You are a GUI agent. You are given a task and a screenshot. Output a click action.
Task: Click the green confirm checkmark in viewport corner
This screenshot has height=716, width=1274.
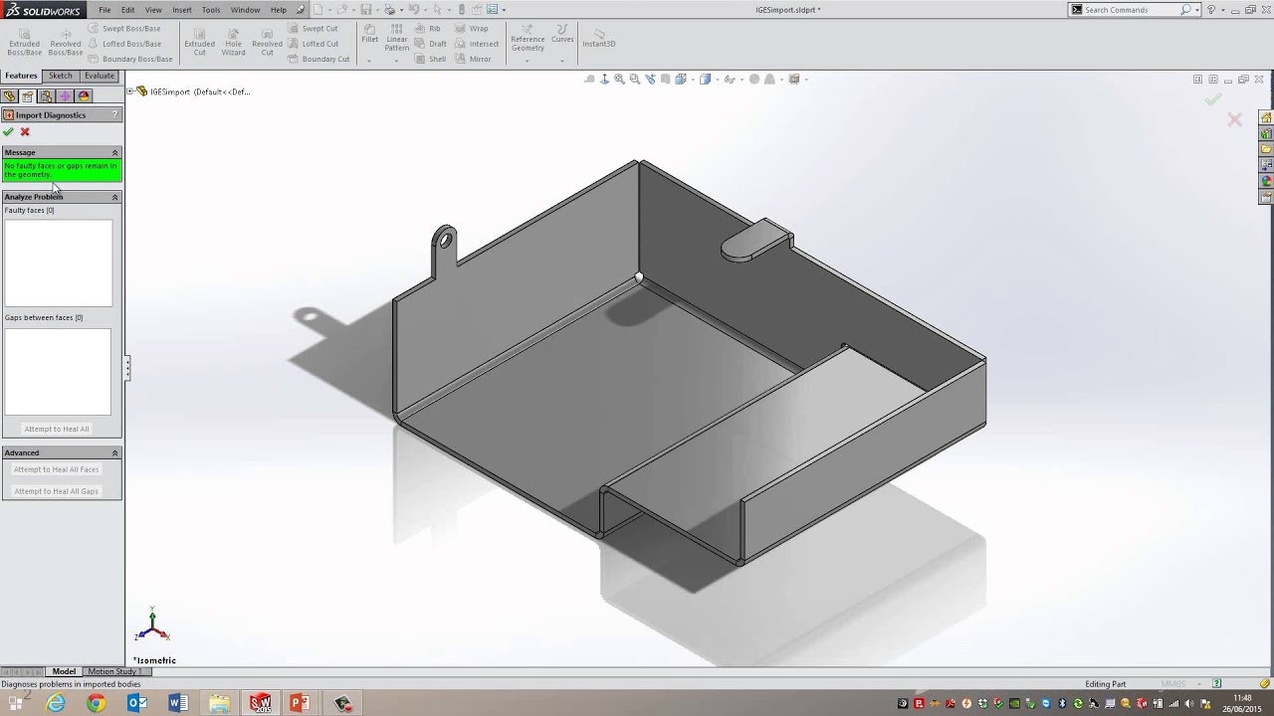(x=1213, y=99)
